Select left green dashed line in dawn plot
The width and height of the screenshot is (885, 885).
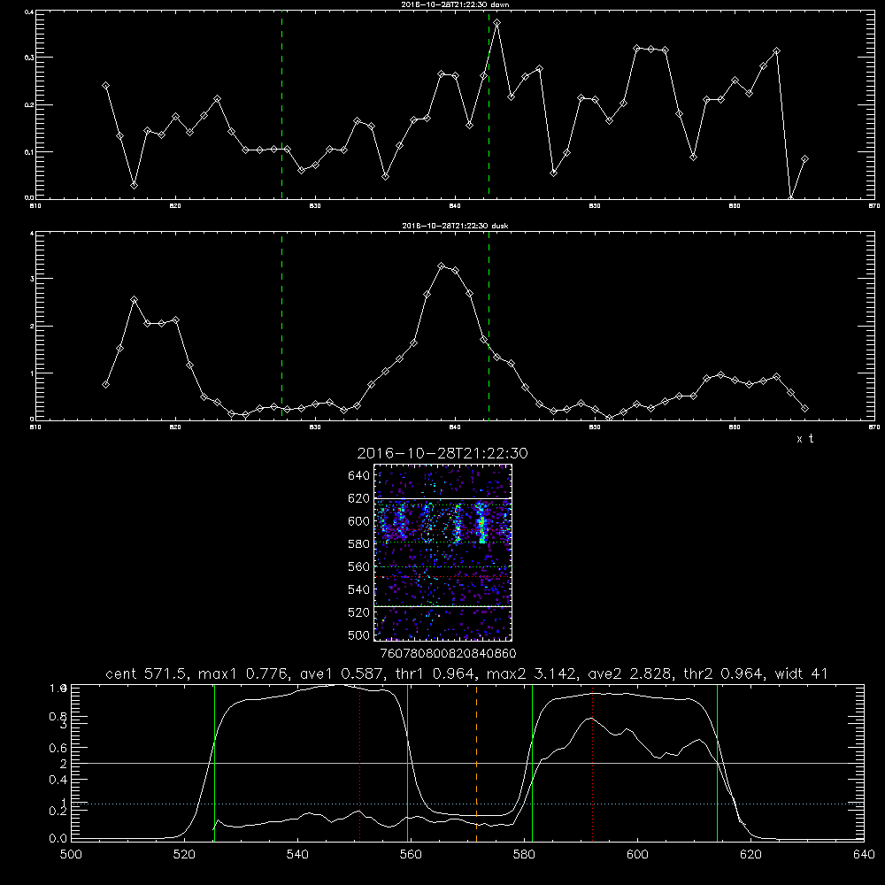(x=281, y=105)
